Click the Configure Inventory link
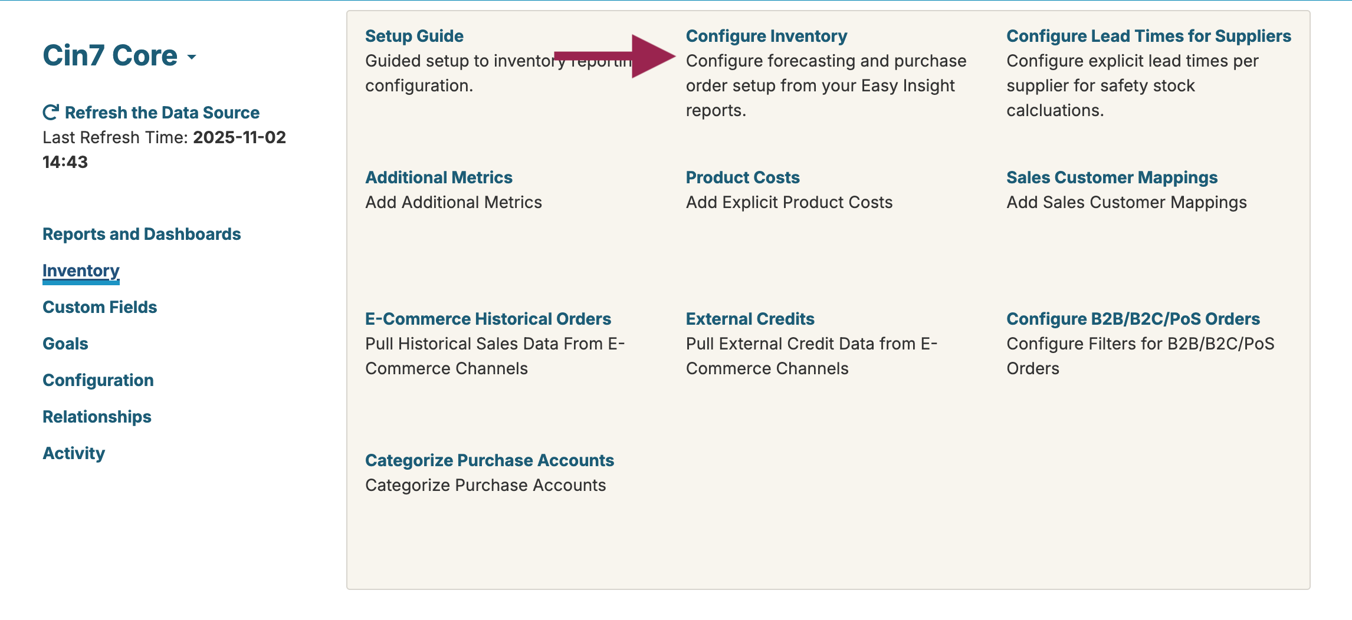 pyautogui.click(x=766, y=36)
